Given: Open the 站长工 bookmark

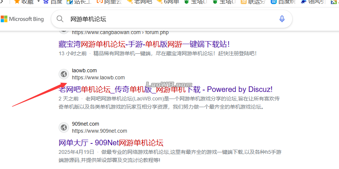Looking at the screenshot, I should [x=79, y=2].
